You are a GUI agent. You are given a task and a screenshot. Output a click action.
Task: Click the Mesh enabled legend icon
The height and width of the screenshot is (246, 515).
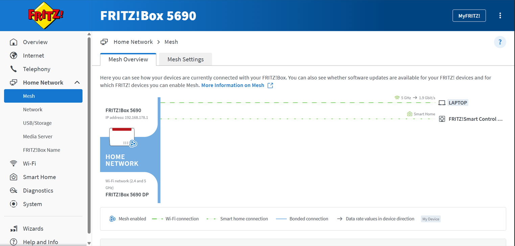(113, 219)
